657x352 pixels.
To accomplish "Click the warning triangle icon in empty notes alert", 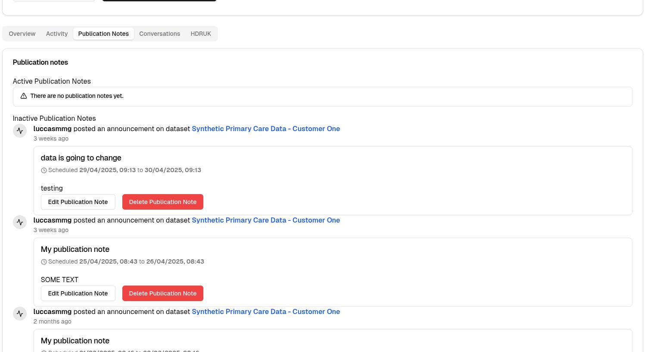I will 24,96.
